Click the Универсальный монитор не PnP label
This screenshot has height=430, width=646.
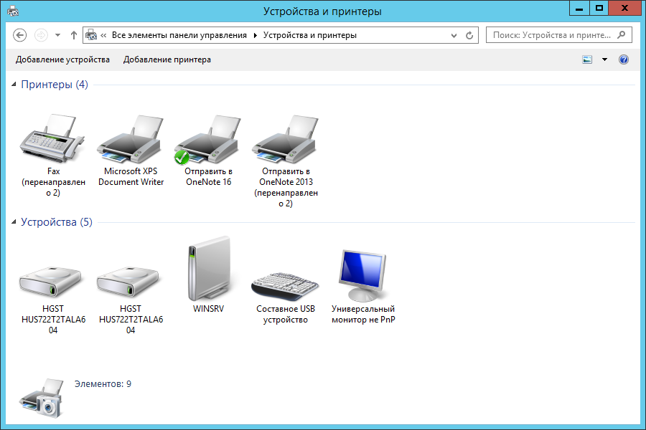pos(363,314)
